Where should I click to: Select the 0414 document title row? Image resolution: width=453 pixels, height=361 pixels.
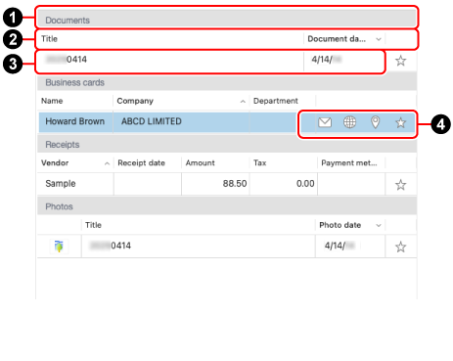click(210, 61)
